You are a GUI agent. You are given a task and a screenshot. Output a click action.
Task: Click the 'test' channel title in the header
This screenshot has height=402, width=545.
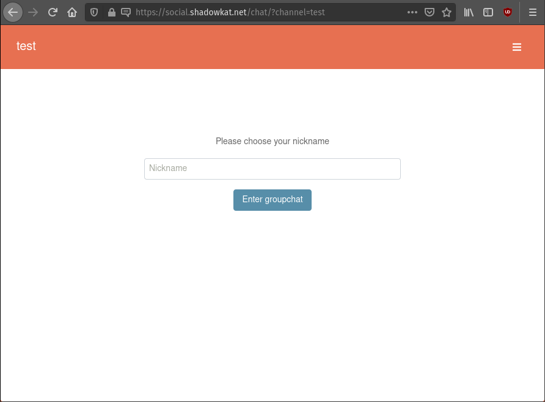tap(26, 46)
